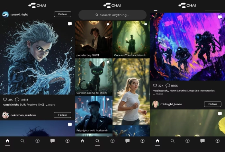Open messages icon in left screen navbar

(x=53, y=141)
